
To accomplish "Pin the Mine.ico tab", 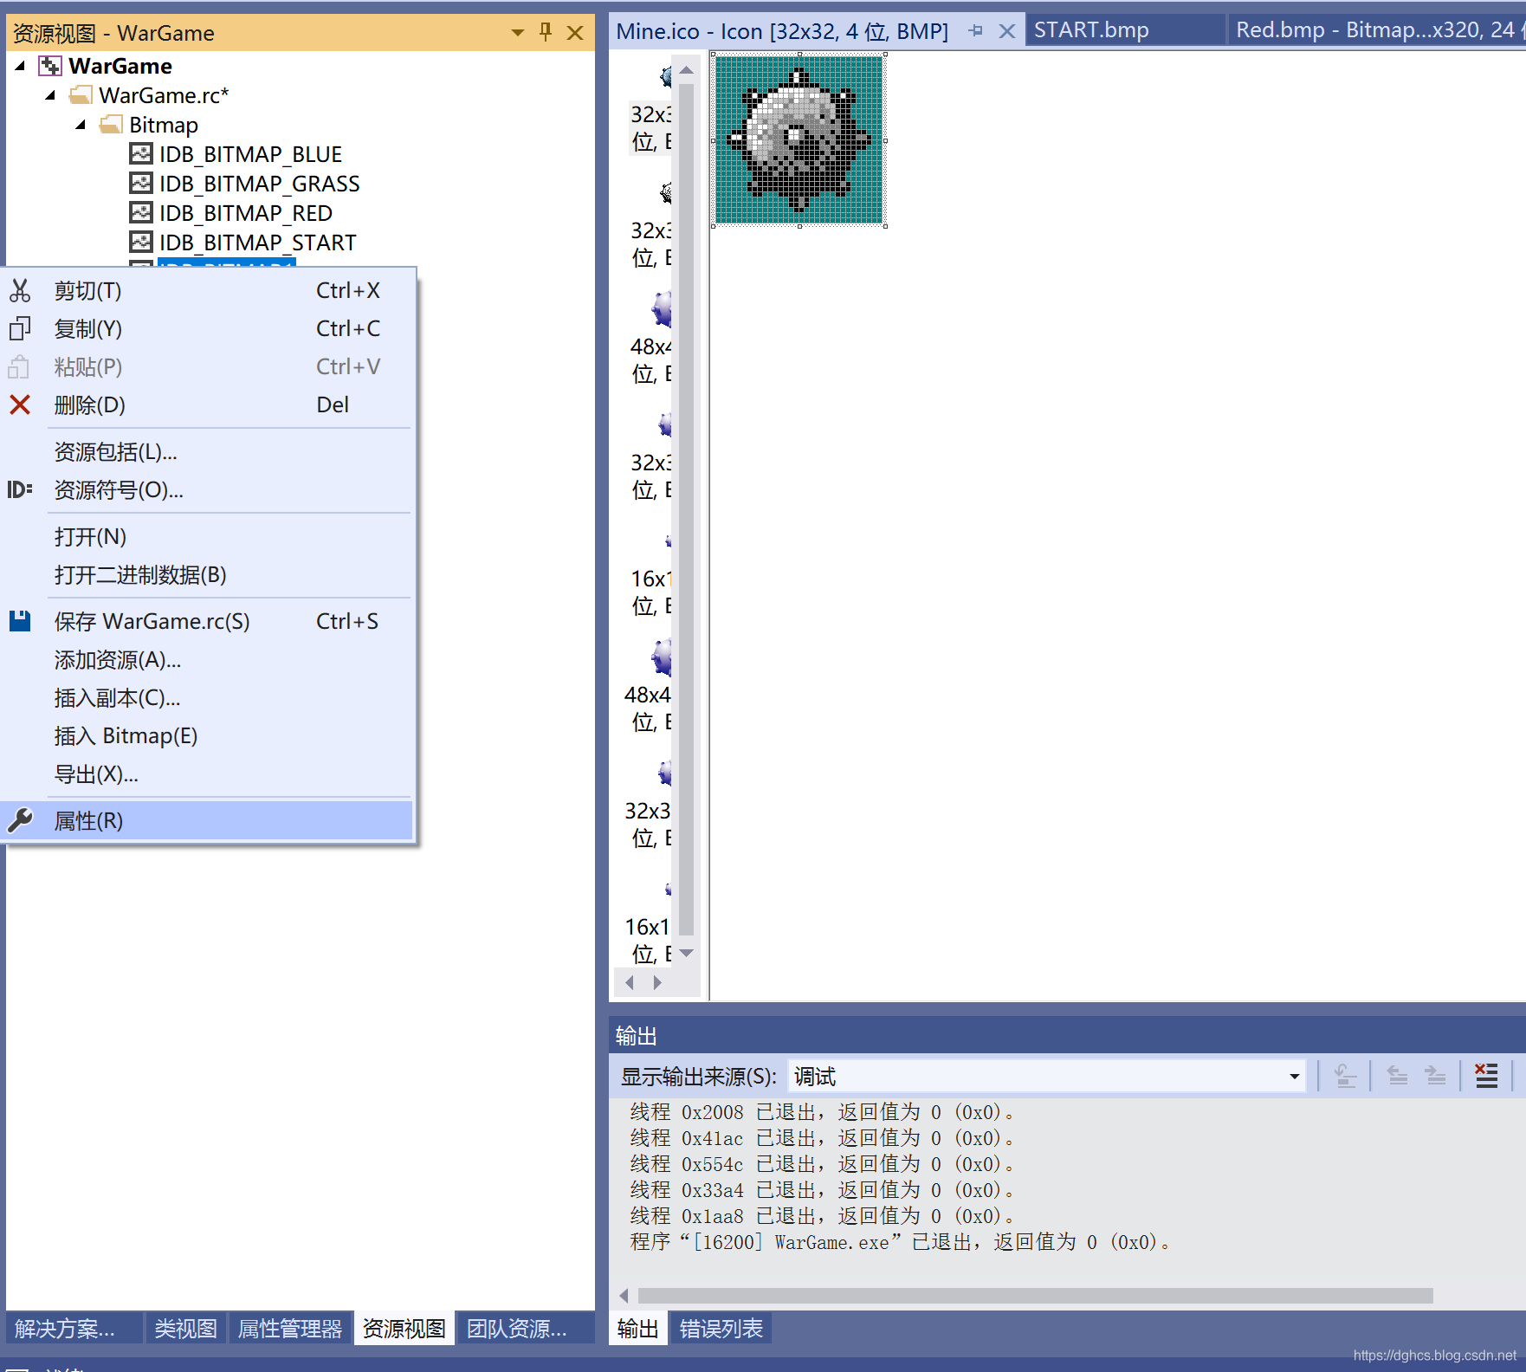I will 976,31.
